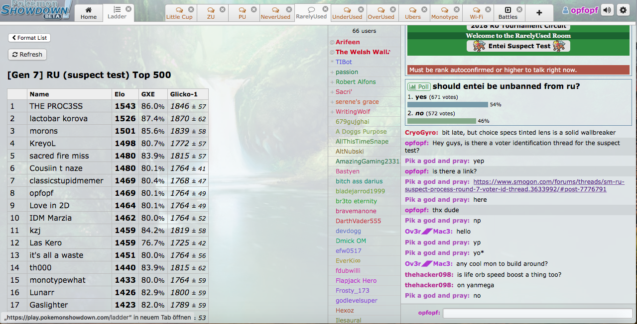
Task: Close the Little Cup room tab
Action: pyautogui.click(x=191, y=9)
